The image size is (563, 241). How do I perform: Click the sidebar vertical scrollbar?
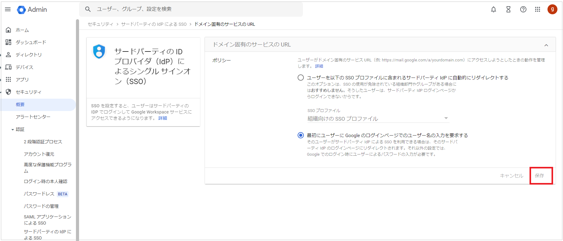pos(77,130)
